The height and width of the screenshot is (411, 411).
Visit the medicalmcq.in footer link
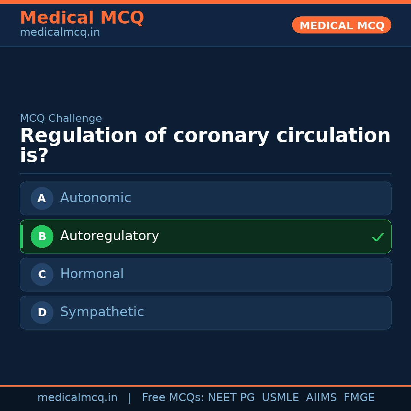click(78, 397)
